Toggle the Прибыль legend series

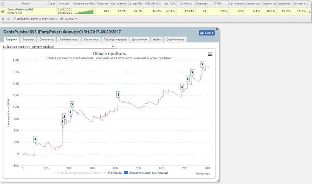[112, 173]
